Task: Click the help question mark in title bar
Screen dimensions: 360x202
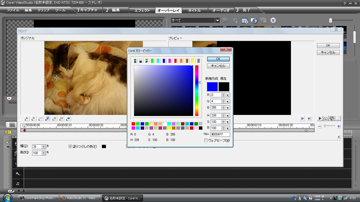Action: point(345,3)
